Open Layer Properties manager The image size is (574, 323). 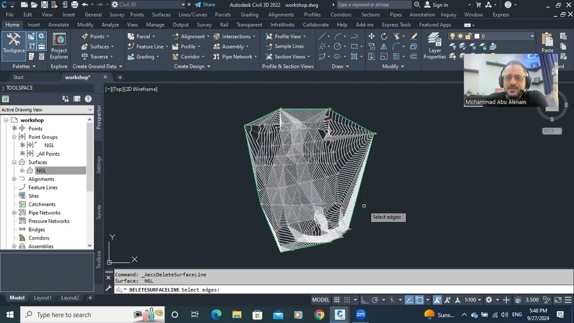pos(435,46)
